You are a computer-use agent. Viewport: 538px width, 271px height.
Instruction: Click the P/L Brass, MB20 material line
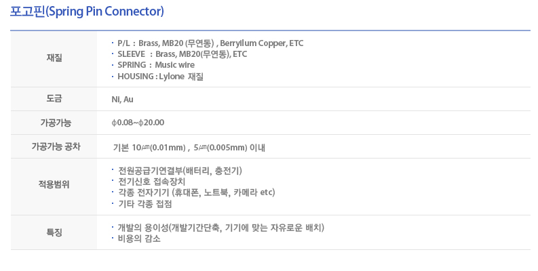point(210,43)
